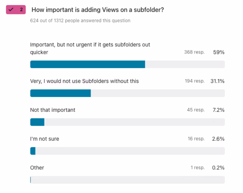Click the 16 resp. count
Image resolution: width=243 pixels, height=193 pixels.
196,139
